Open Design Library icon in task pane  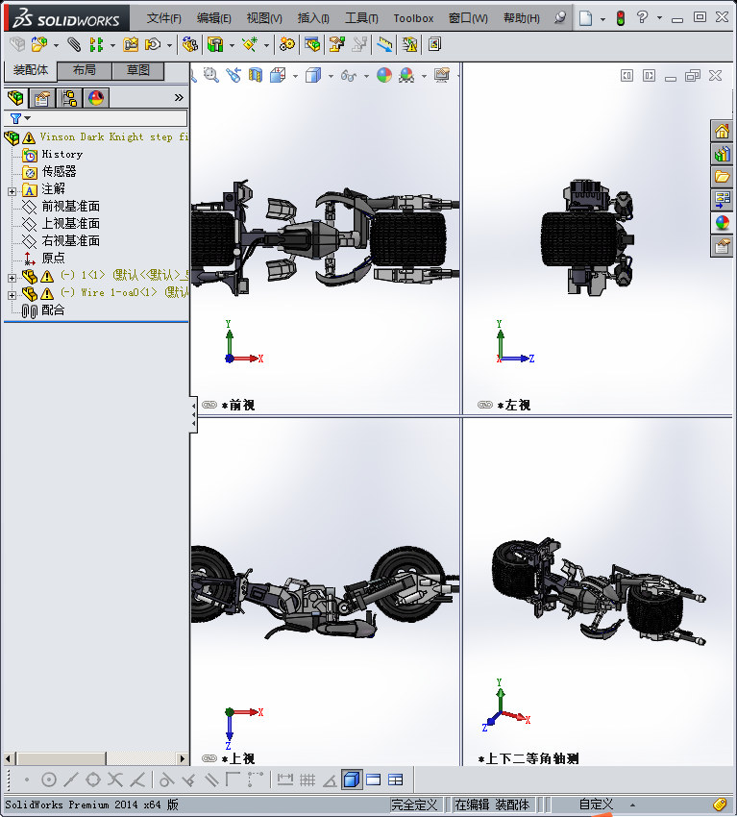[x=722, y=154]
